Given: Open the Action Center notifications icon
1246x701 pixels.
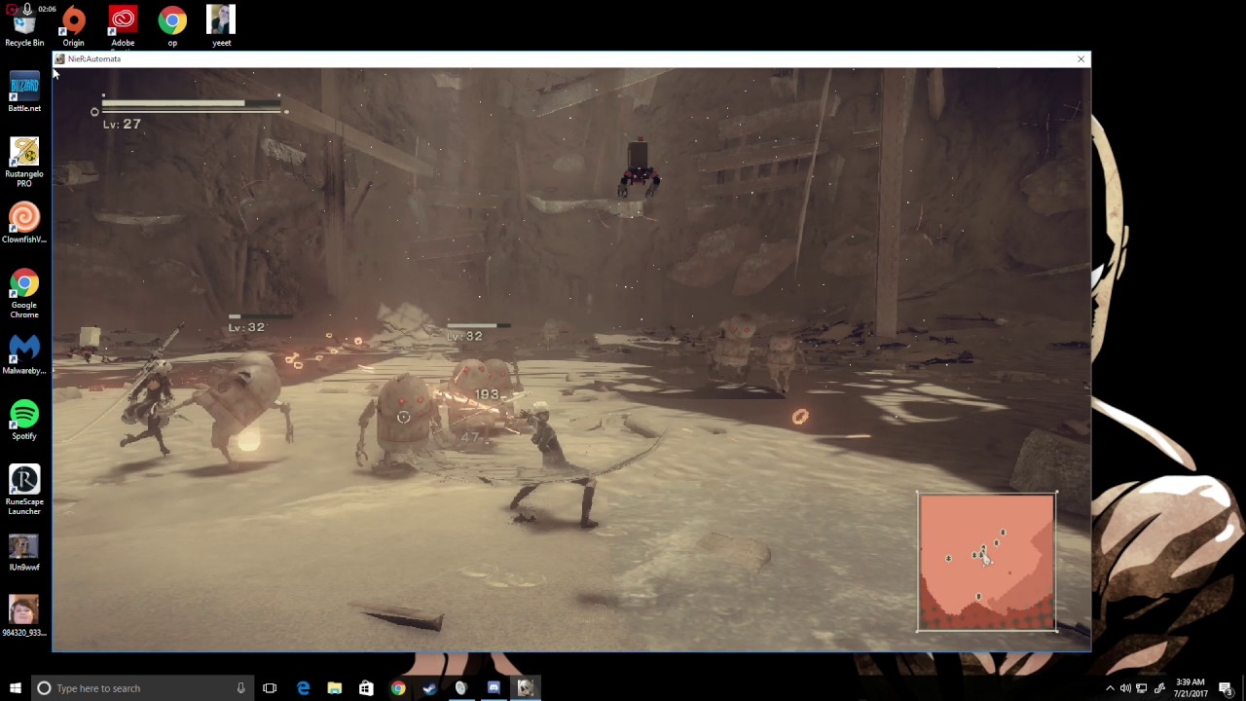Looking at the screenshot, I should point(1226,688).
